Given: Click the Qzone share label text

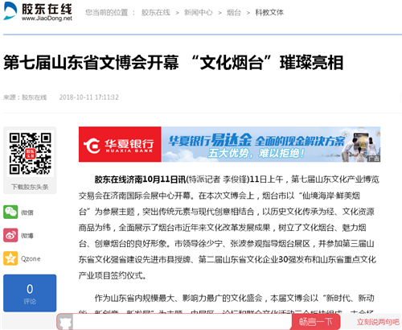Looking at the screenshot, I should 31,259.
